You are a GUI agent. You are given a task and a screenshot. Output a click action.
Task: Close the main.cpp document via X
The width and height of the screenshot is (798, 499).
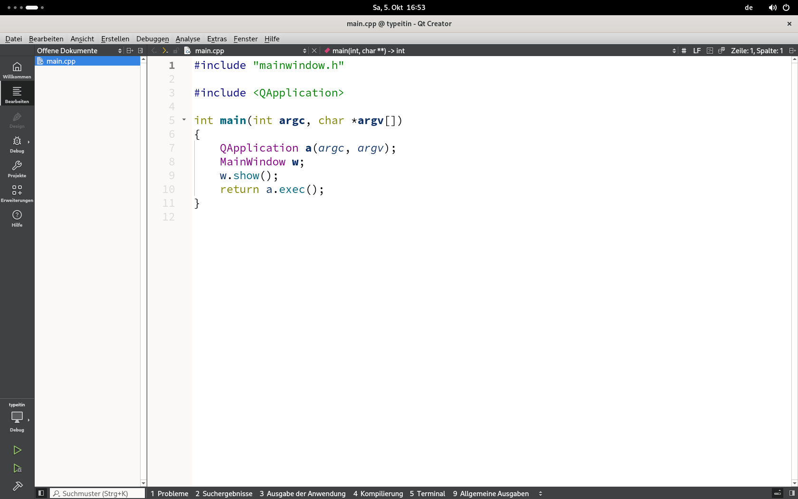point(314,50)
